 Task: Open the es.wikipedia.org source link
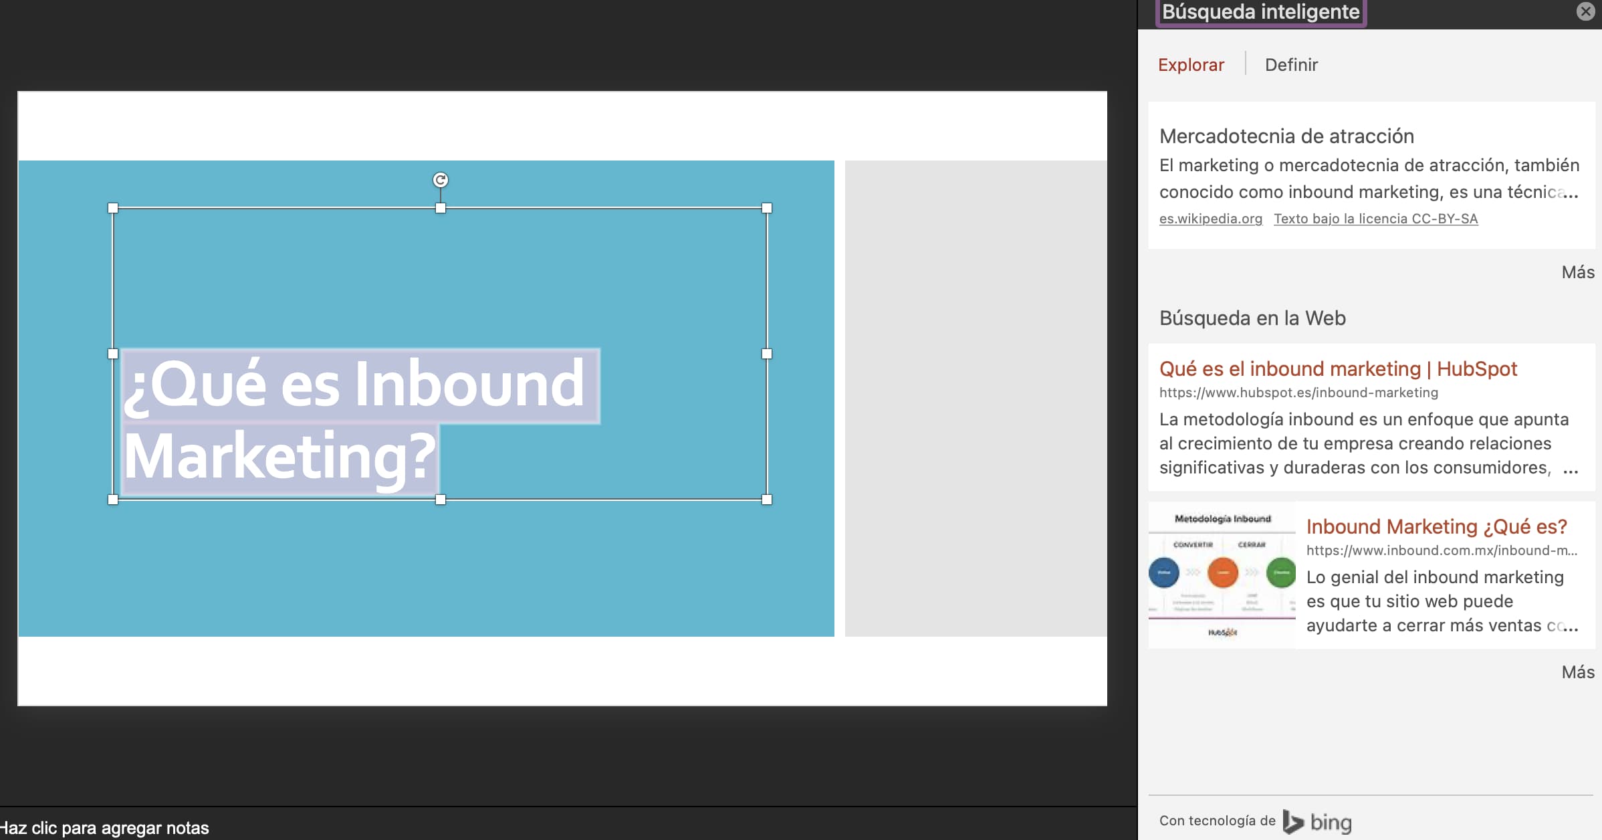click(x=1211, y=219)
